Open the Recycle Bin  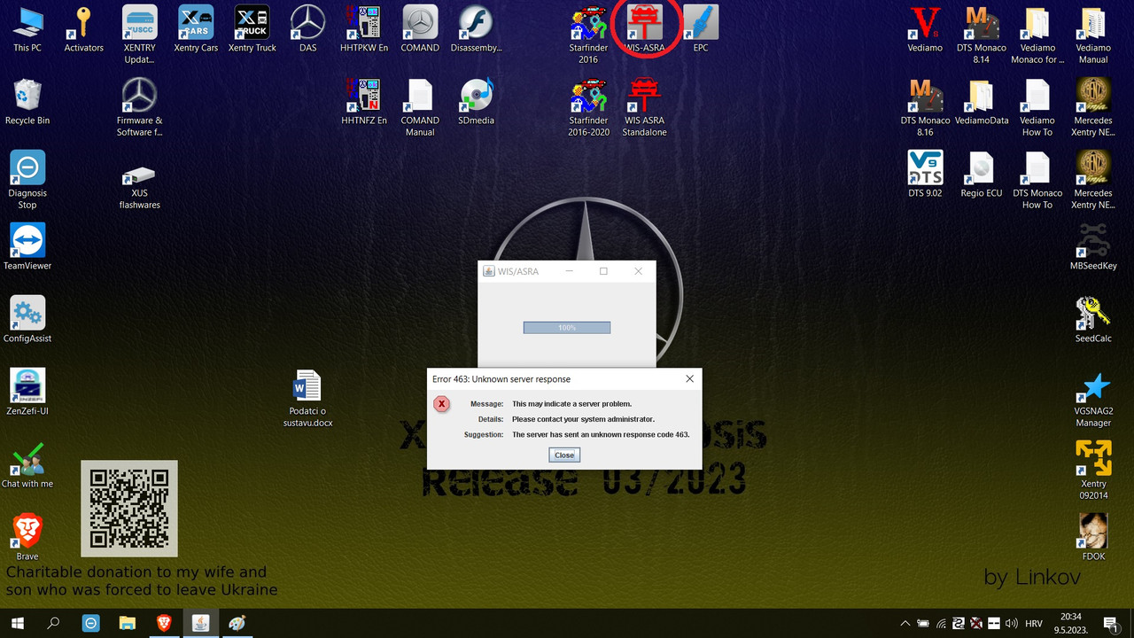click(x=27, y=101)
